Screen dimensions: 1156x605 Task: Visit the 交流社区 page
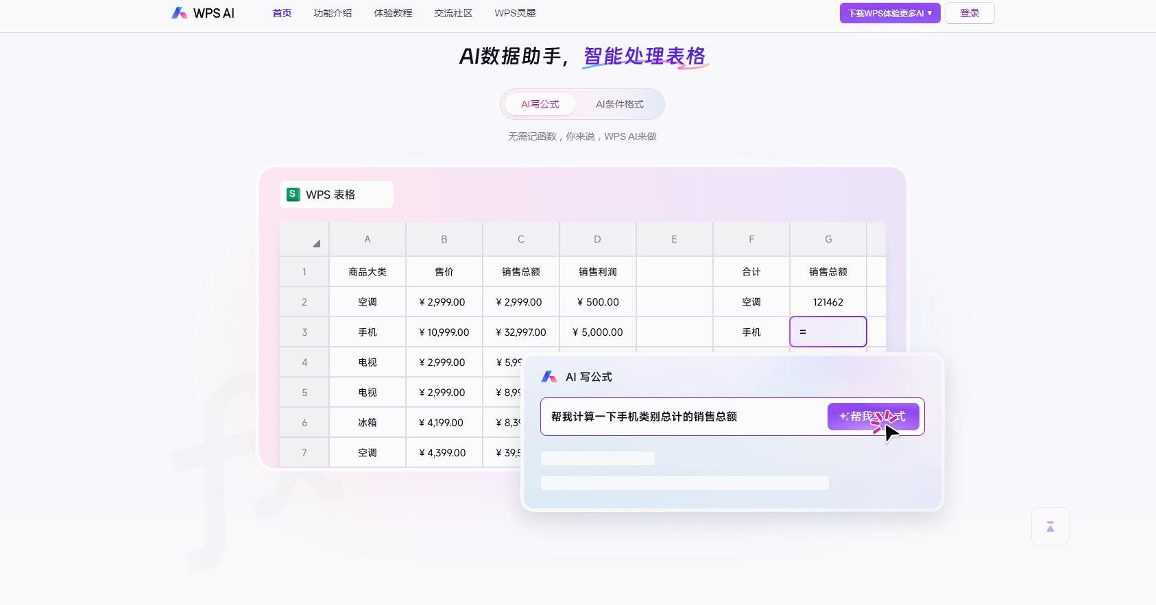click(453, 13)
